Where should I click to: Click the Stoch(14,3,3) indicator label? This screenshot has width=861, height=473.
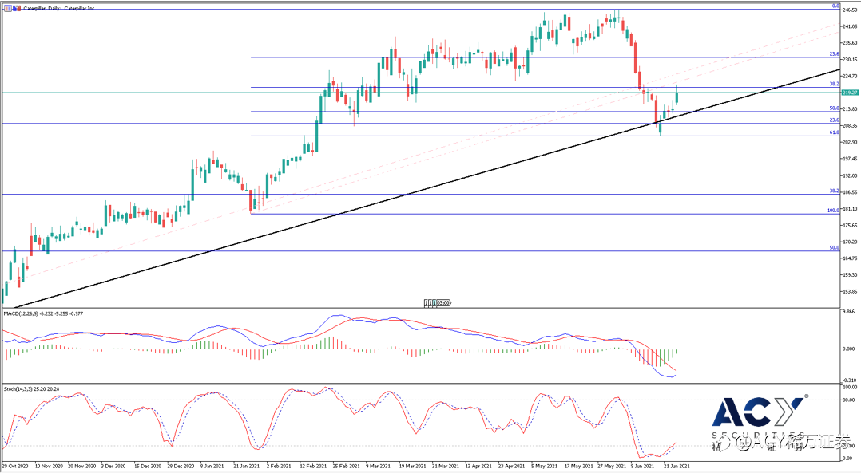point(32,389)
